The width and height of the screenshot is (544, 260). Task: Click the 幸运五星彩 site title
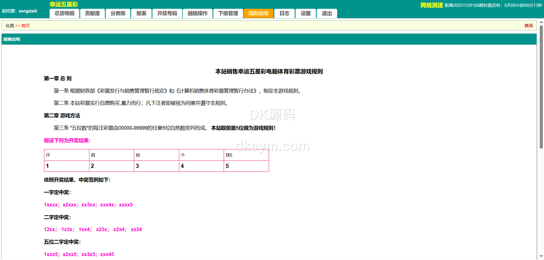pyautogui.click(x=64, y=4)
